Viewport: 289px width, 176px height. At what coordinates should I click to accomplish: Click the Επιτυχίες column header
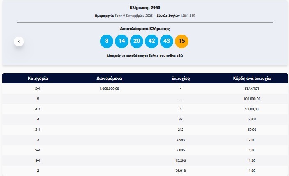180,78
